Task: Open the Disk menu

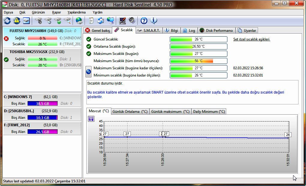Action: pos(22,12)
